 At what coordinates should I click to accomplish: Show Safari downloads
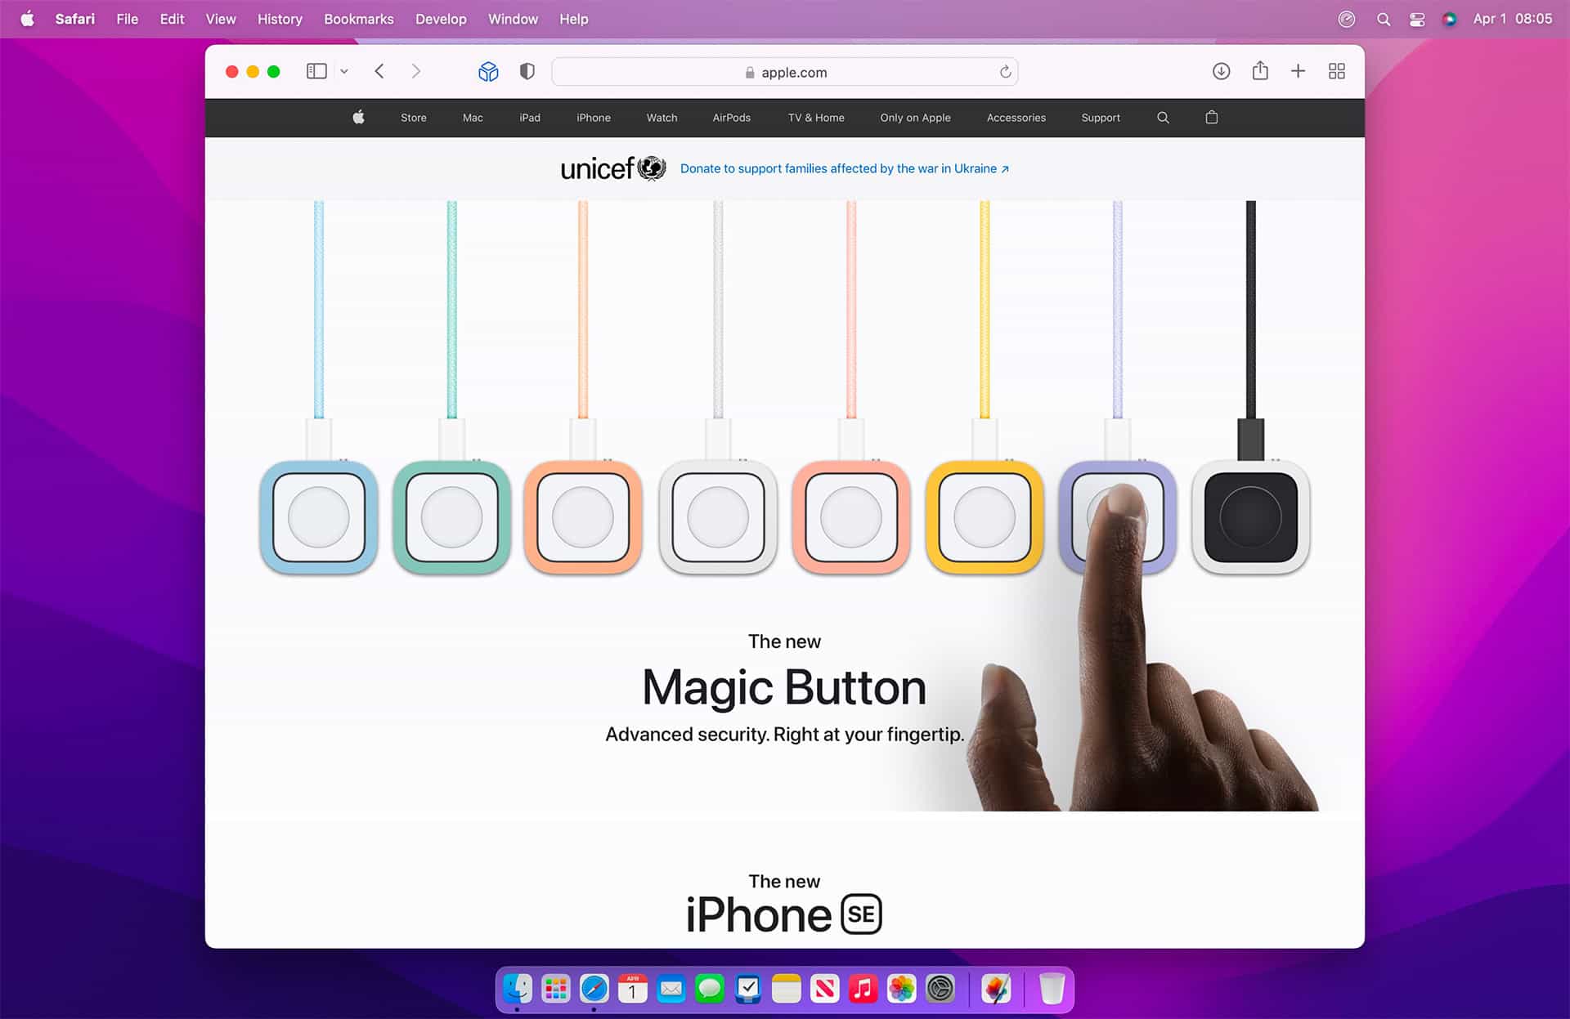[x=1221, y=71]
